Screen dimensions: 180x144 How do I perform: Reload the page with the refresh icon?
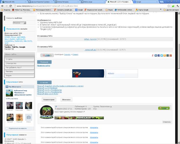tap(11, 6)
